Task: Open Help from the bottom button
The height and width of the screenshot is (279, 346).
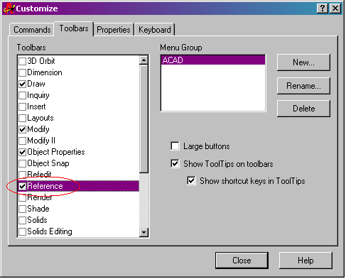Action: tap(306, 261)
